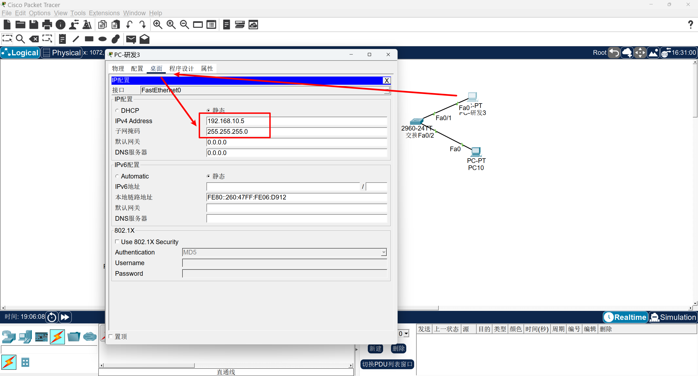Zoom in with the plus magnifier
Screen dimensions: 698x376
coord(158,25)
